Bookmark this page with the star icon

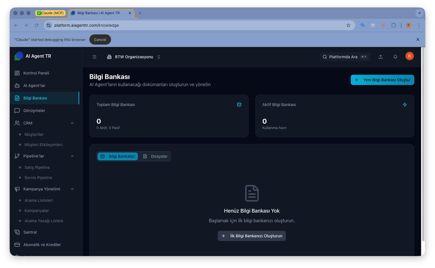click(348, 25)
